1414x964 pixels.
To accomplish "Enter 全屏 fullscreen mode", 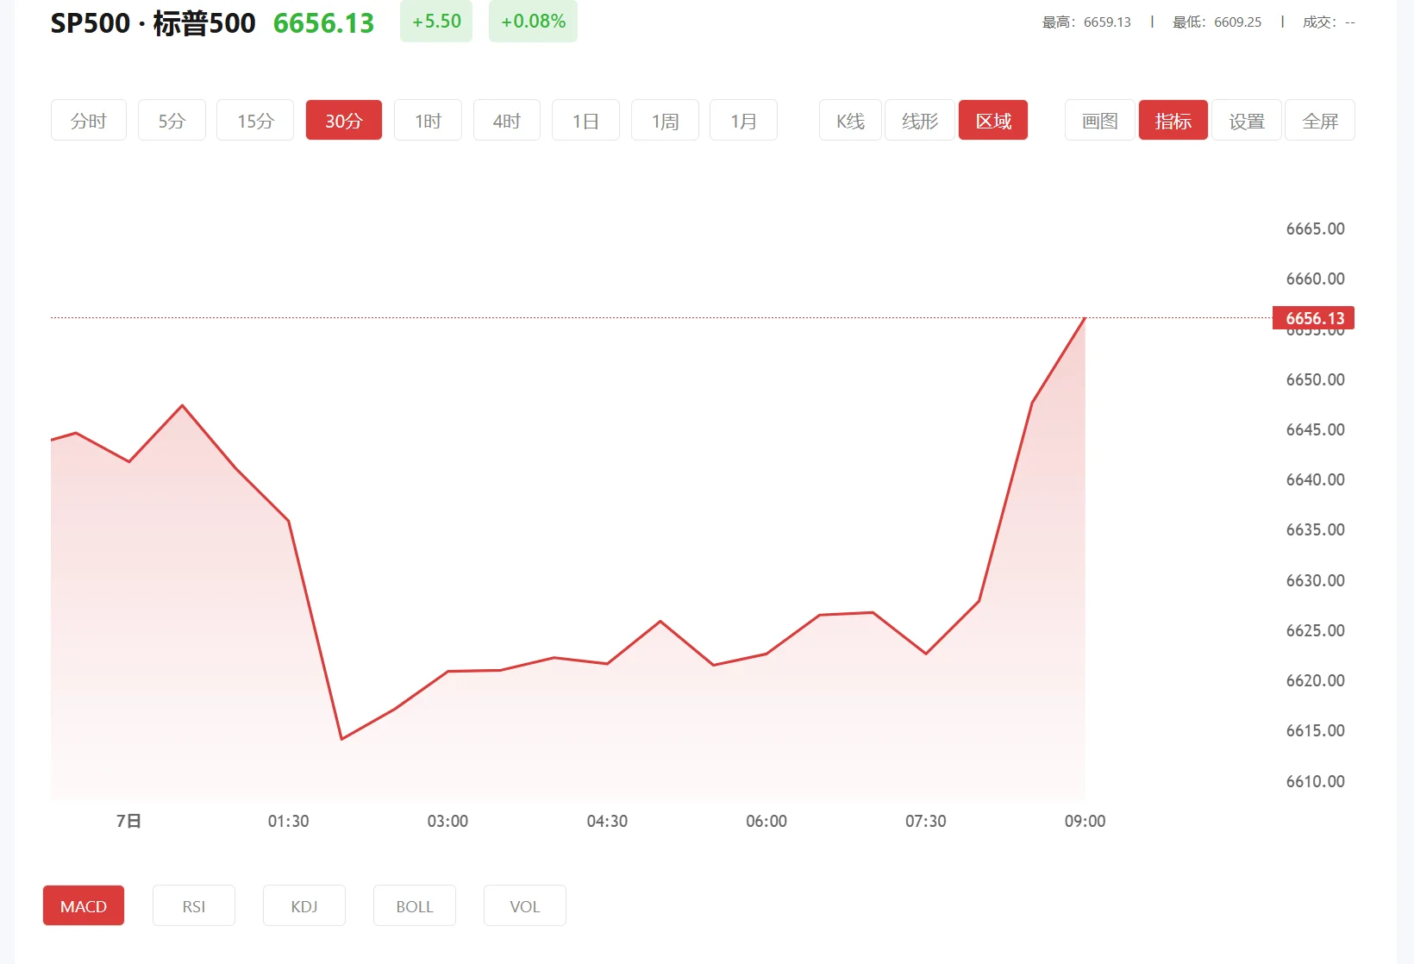I will pos(1320,120).
